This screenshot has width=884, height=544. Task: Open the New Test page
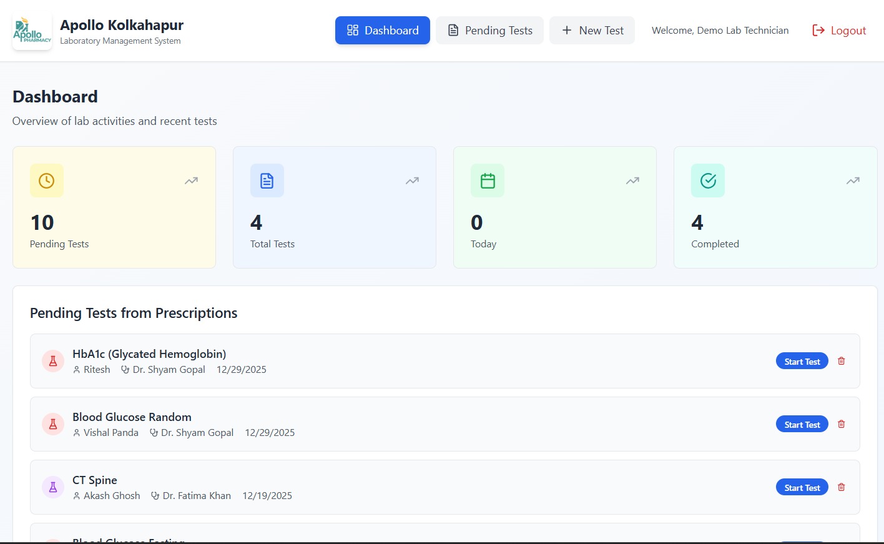[592, 30]
